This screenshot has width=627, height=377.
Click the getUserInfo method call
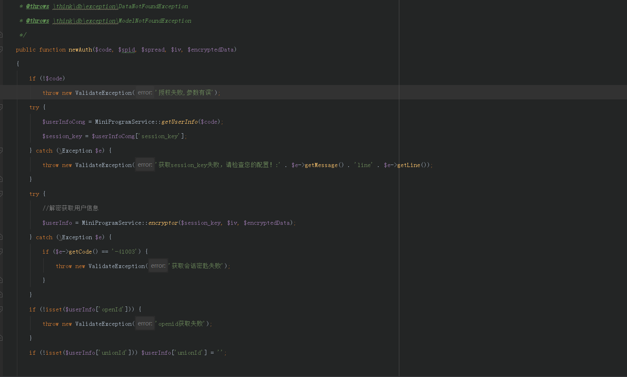click(179, 122)
